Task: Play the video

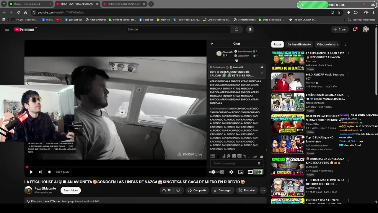Action: click(x=31, y=172)
